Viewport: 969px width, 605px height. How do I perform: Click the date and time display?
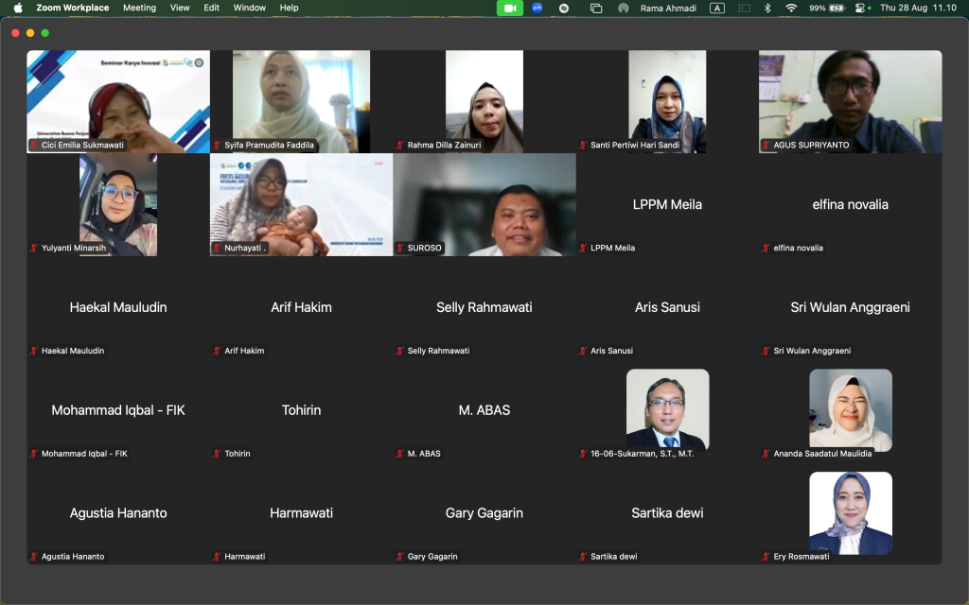pyautogui.click(x=917, y=8)
